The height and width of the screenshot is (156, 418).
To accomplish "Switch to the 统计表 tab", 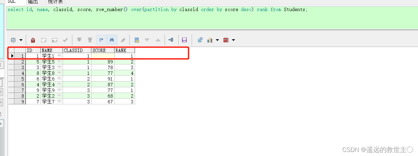I will coord(55,2).
